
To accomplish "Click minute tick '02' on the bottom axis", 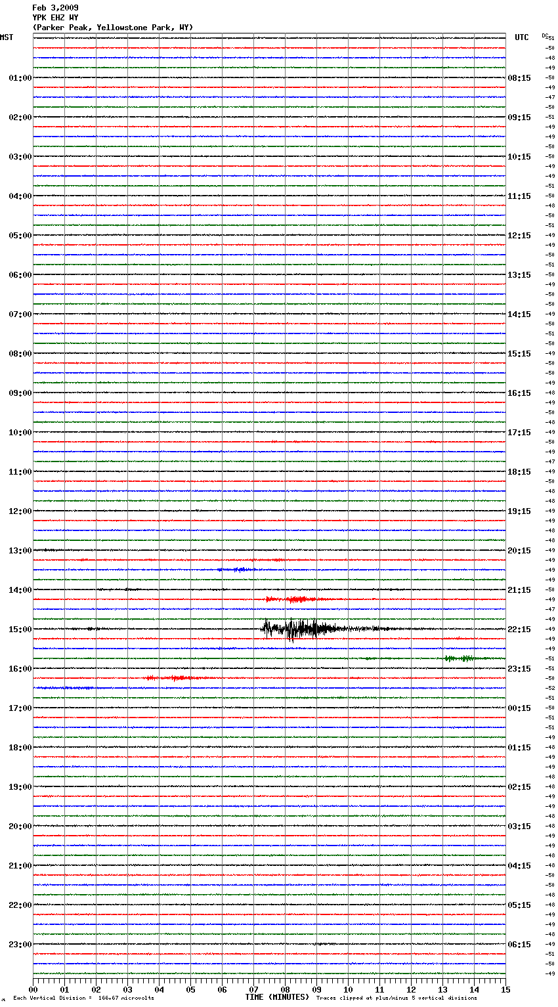I will click(96, 989).
